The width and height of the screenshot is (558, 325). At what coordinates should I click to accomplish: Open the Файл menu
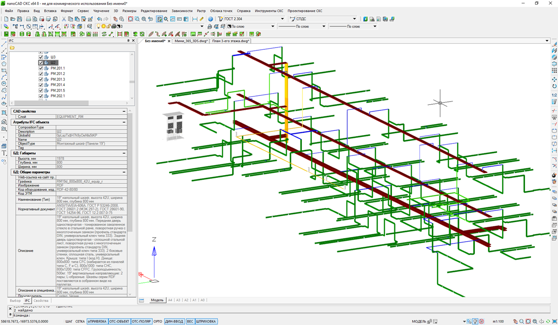click(x=9, y=10)
